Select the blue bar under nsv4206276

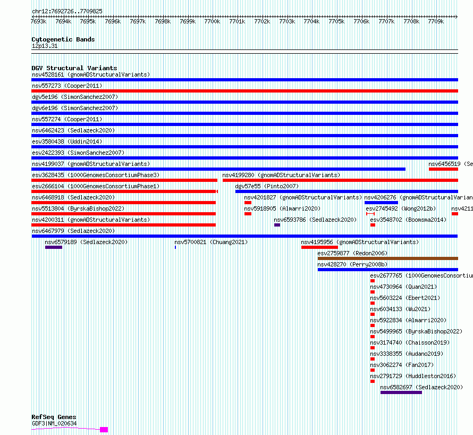pyautogui.click(x=381, y=203)
